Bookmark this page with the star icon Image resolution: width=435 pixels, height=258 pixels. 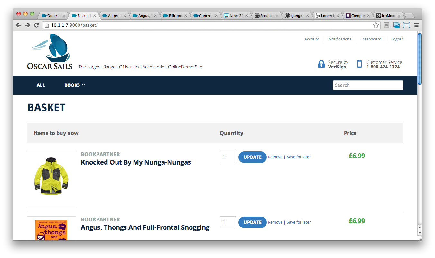tap(376, 25)
